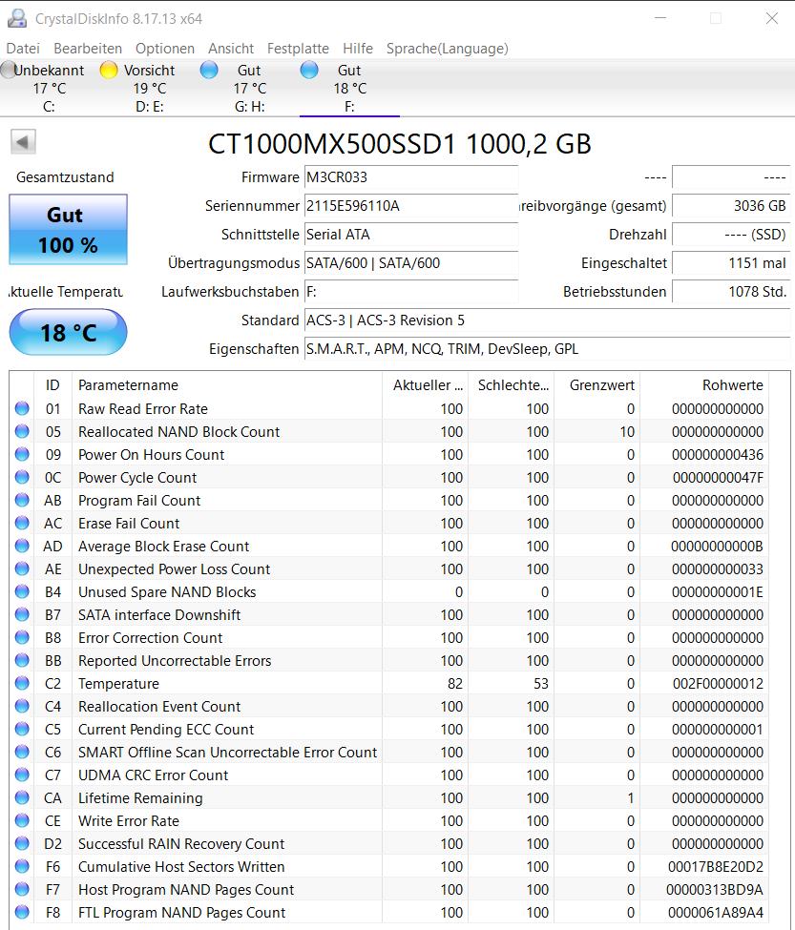Click status icon for Reallocation Event Count

[x=22, y=706]
